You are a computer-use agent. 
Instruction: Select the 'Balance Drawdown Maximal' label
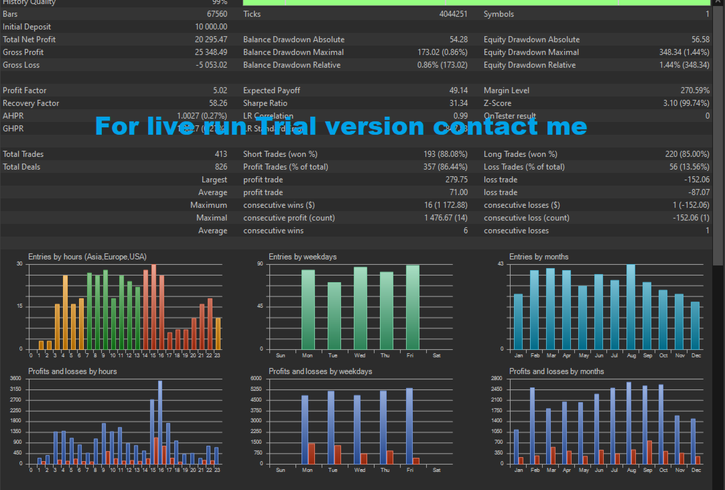click(293, 52)
